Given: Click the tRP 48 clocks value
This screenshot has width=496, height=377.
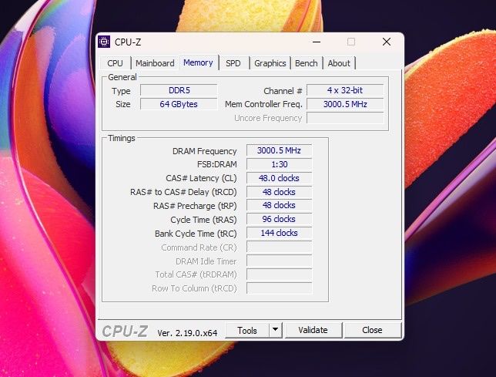Looking at the screenshot, I should coord(279,205).
